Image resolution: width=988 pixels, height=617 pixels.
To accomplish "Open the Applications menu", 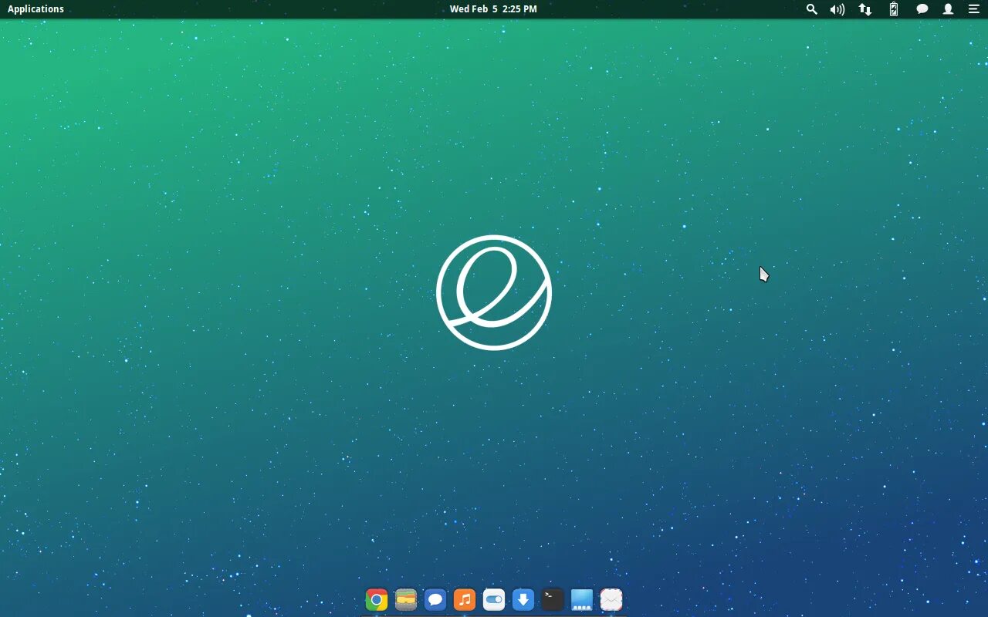I will pos(36,9).
